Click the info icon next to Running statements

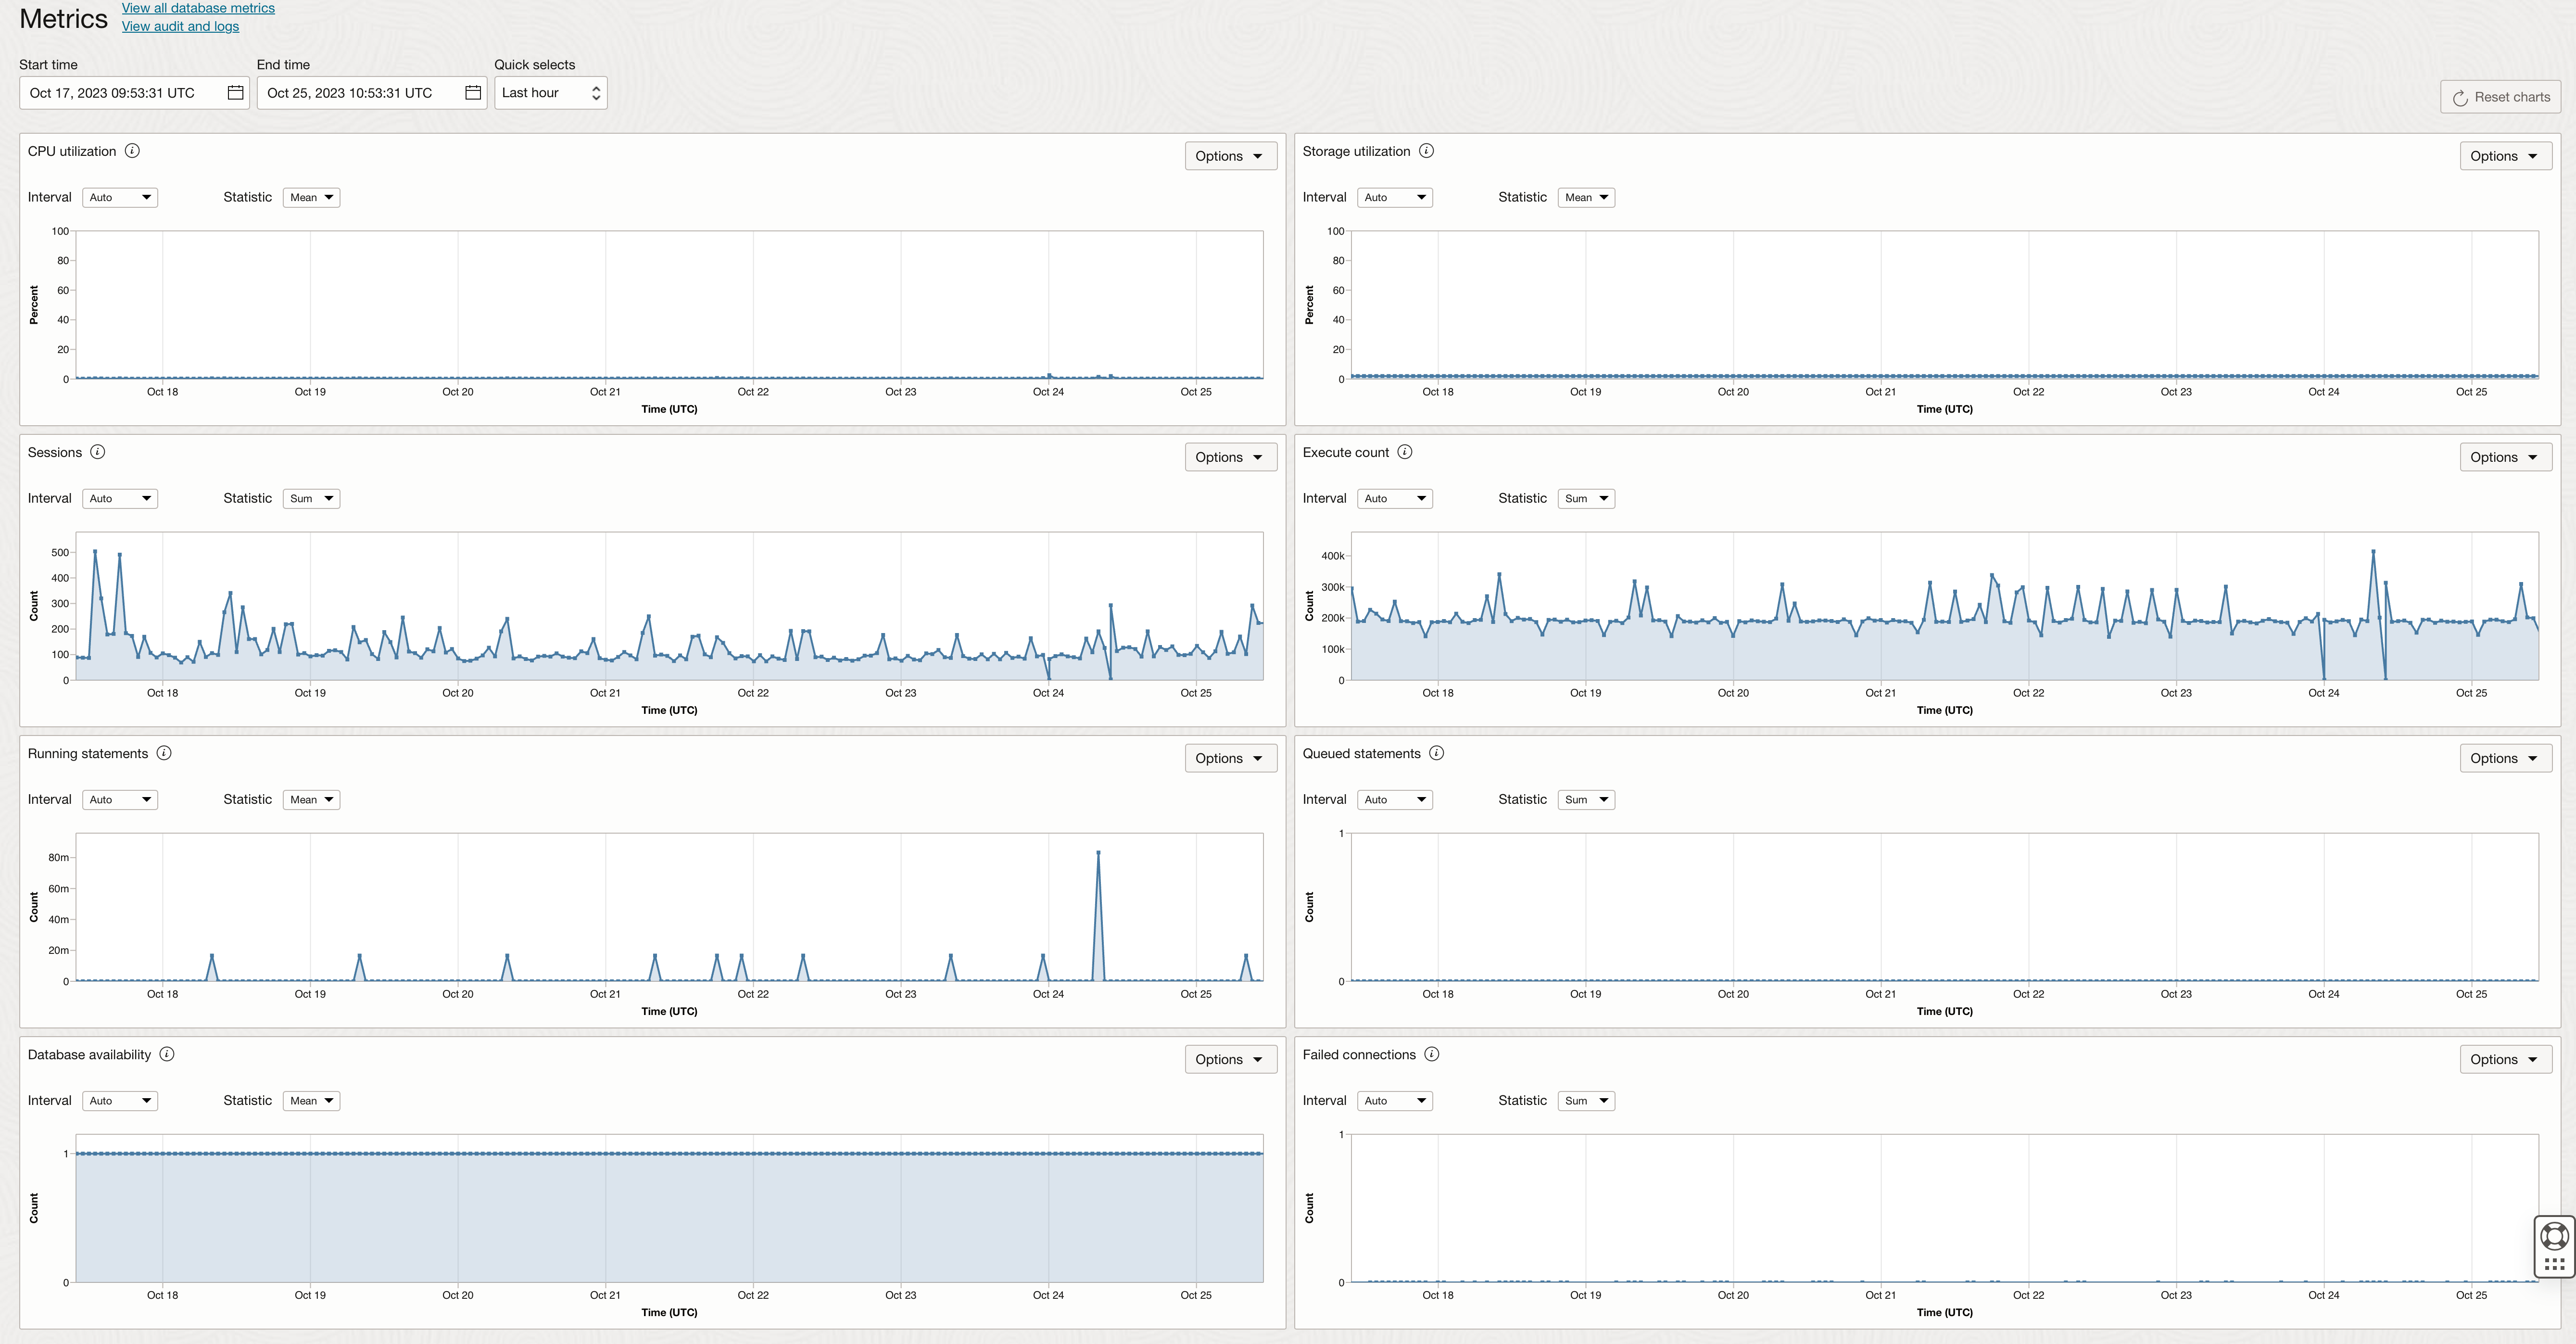pyautogui.click(x=164, y=753)
